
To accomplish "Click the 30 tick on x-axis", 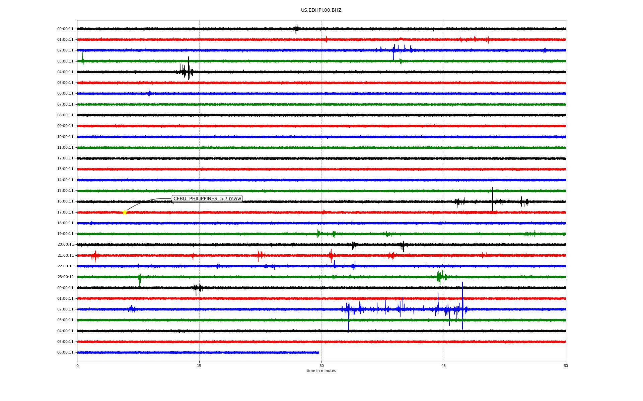I will pos(321,366).
